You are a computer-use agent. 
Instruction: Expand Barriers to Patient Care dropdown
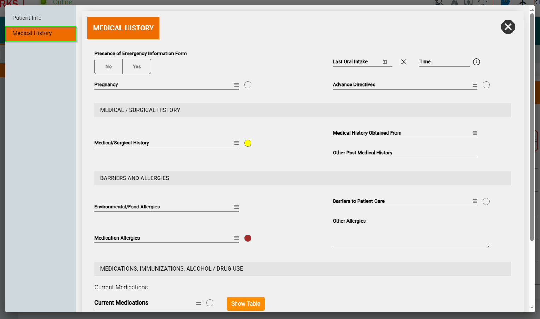pyautogui.click(x=475, y=201)
